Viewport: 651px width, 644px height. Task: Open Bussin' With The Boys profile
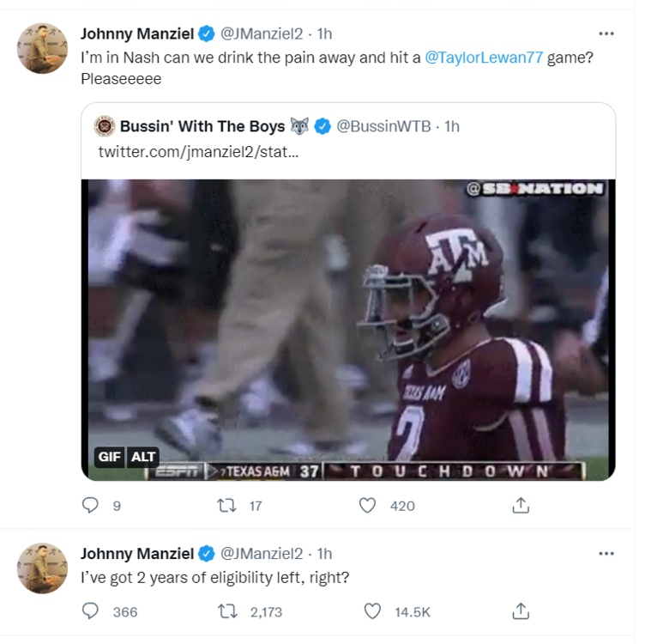coord(202,126)
